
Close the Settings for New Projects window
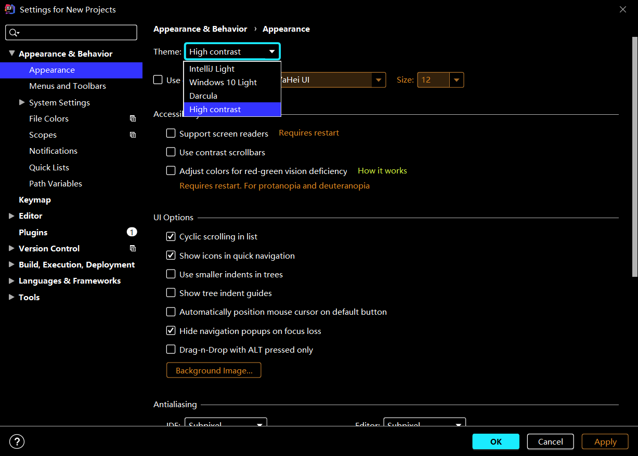pos(623,9)
